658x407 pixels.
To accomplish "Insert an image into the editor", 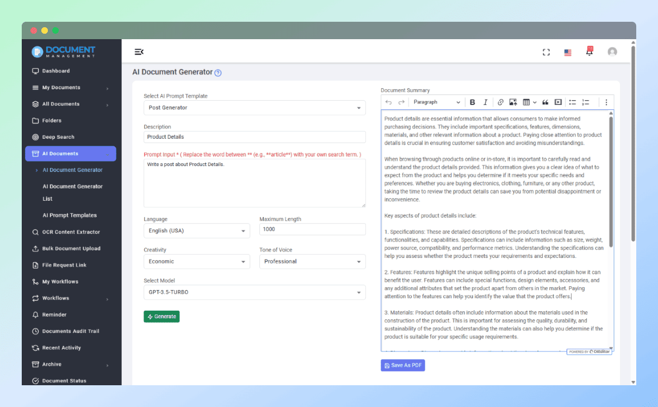I will point(512,102).
